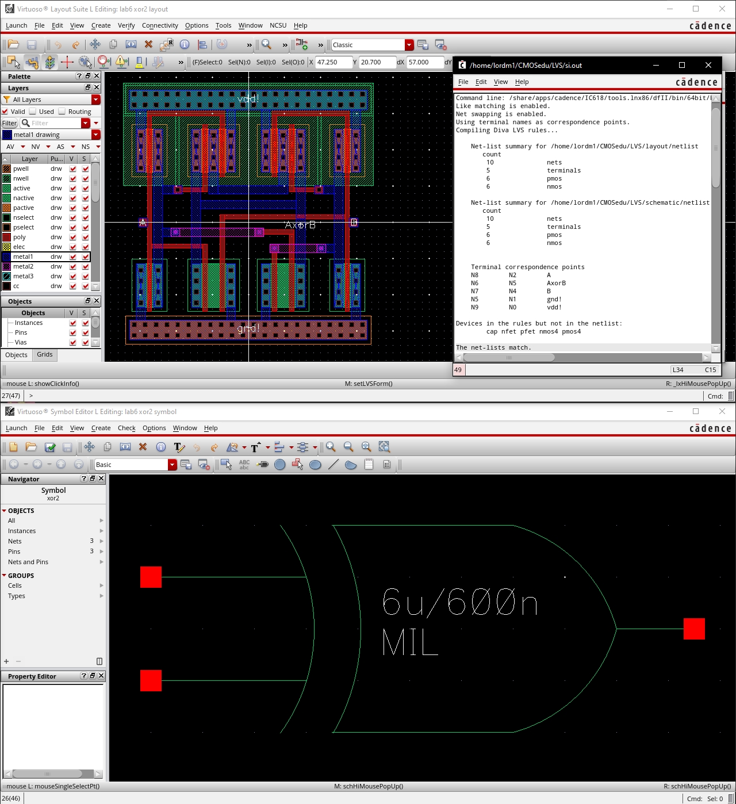
Task: Click the AV all-visible button
Action: click(10, 147)
